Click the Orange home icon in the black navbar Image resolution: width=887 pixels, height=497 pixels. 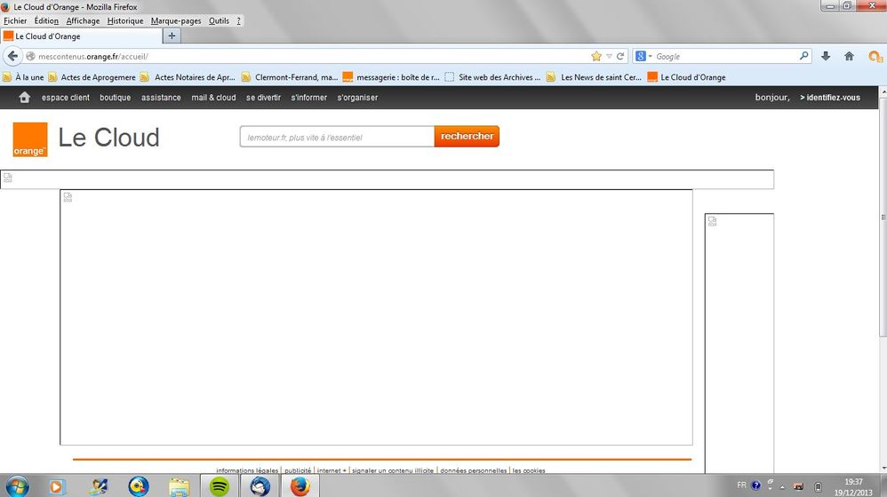(x=24, y=98)
